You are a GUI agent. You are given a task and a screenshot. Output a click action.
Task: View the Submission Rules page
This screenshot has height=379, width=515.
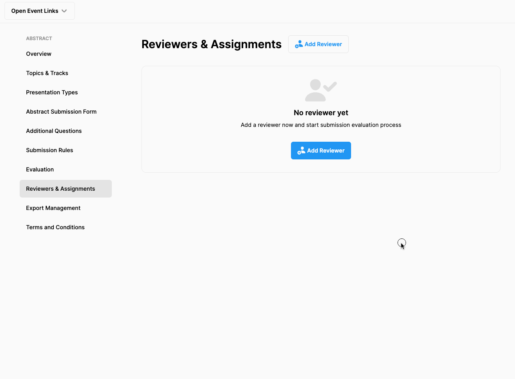(49, 150)
